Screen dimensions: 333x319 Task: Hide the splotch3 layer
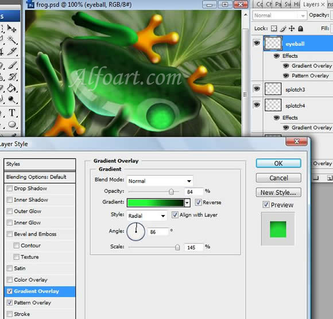257,88
